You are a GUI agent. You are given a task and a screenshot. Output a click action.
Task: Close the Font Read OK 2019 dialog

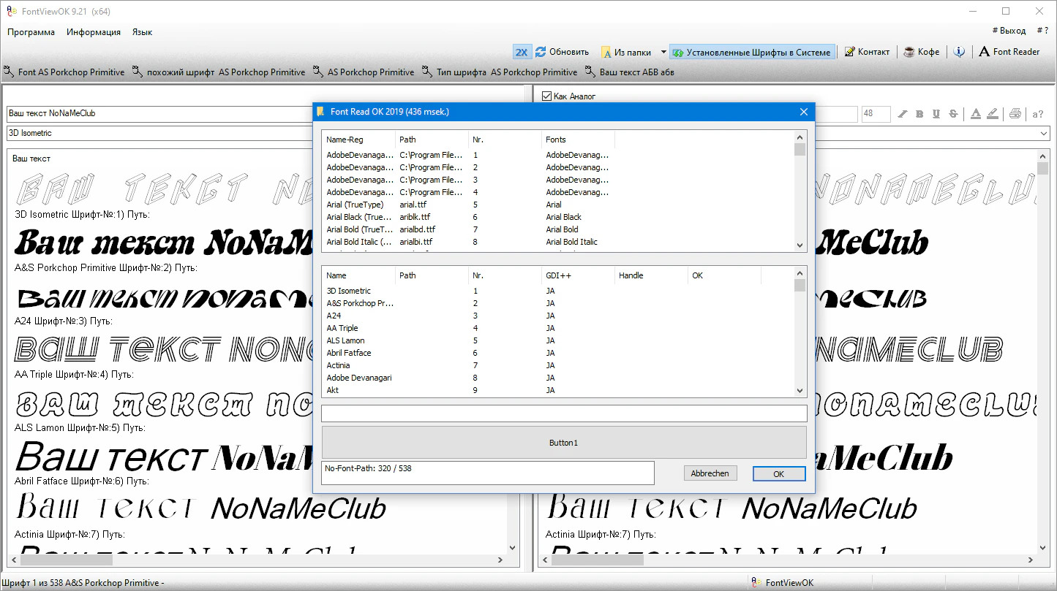(x=804, y=112)
